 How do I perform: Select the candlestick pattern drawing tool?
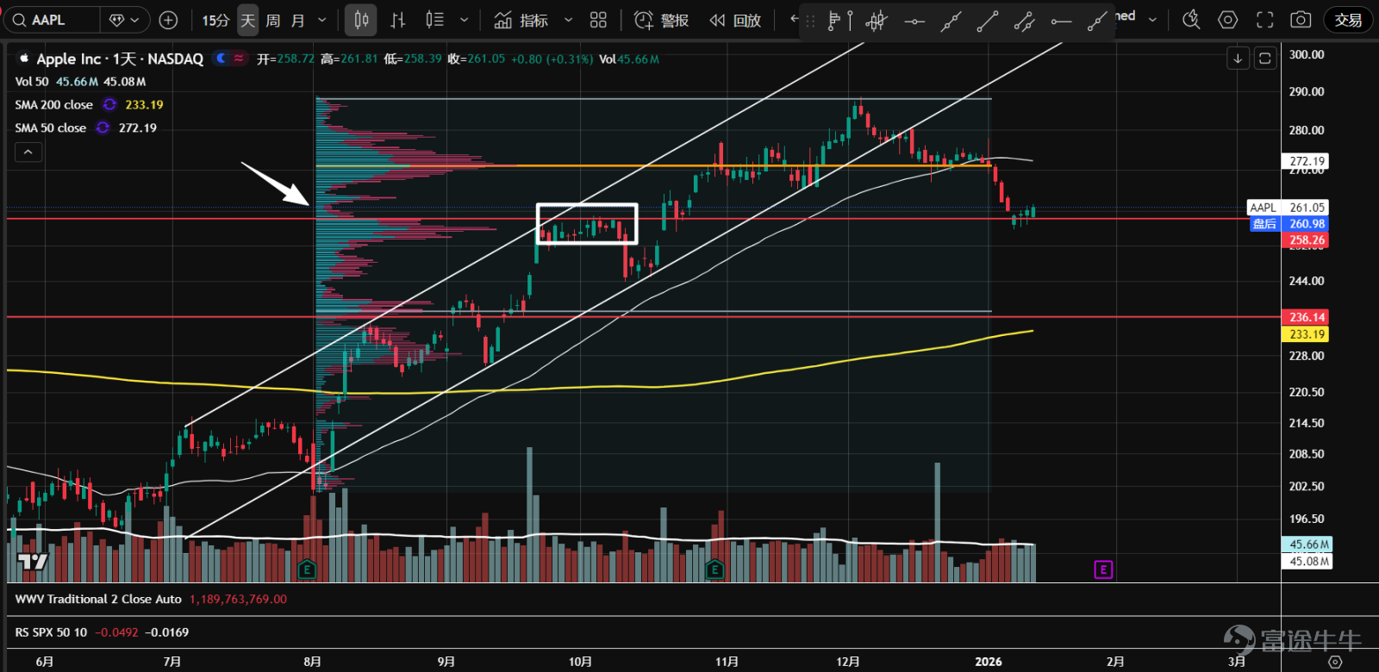pos(877,21)
